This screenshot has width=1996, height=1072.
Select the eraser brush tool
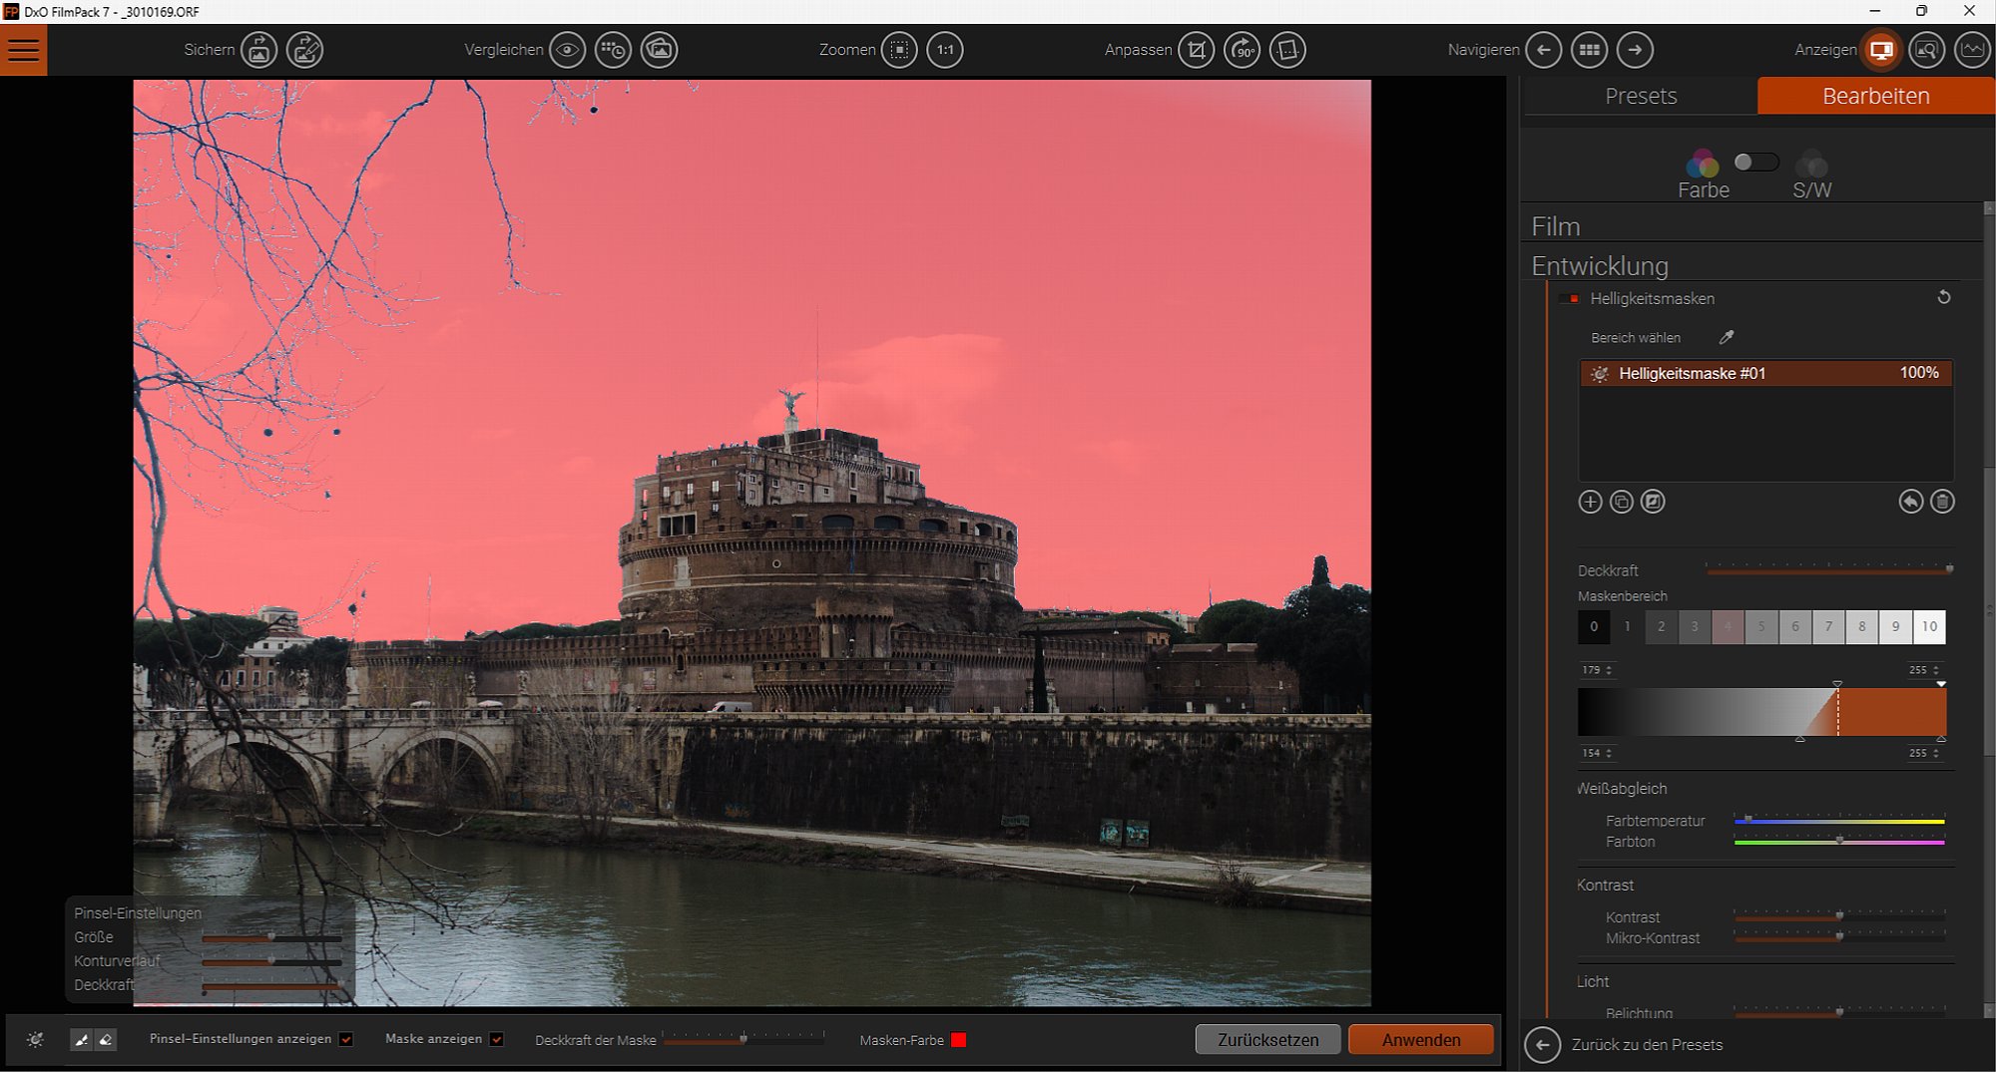click(106, 1040)
